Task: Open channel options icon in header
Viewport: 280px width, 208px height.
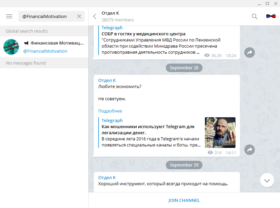Action: coord(270,16)
